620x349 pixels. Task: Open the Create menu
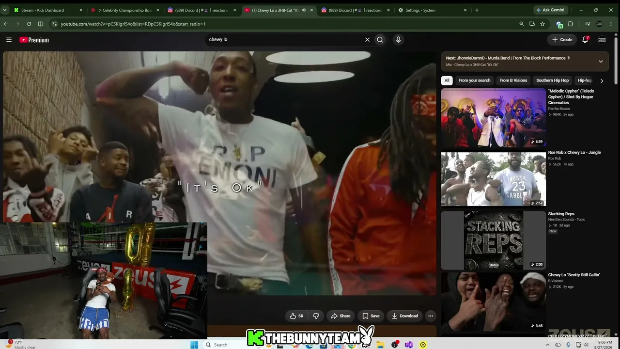pyautogui.click(x=562, y=40)
